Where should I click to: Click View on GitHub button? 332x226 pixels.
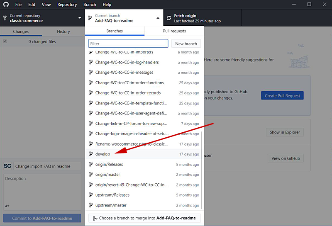point(286,158)
